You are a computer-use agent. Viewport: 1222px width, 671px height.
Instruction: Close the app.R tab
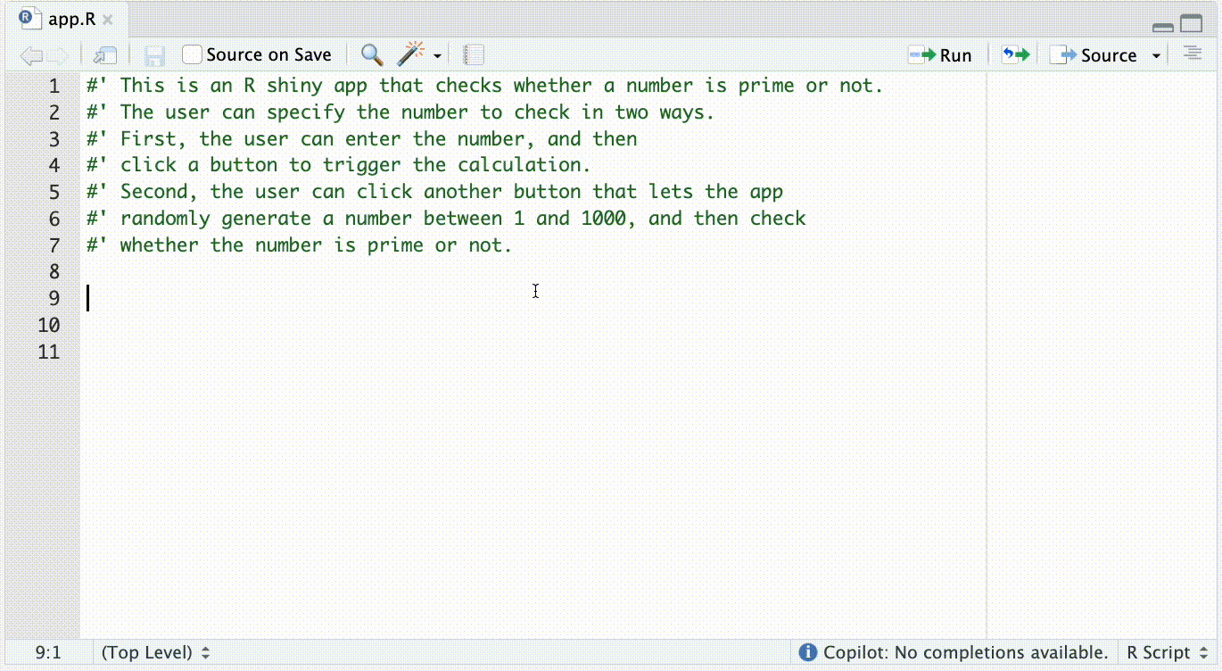(x=108, y=20)
